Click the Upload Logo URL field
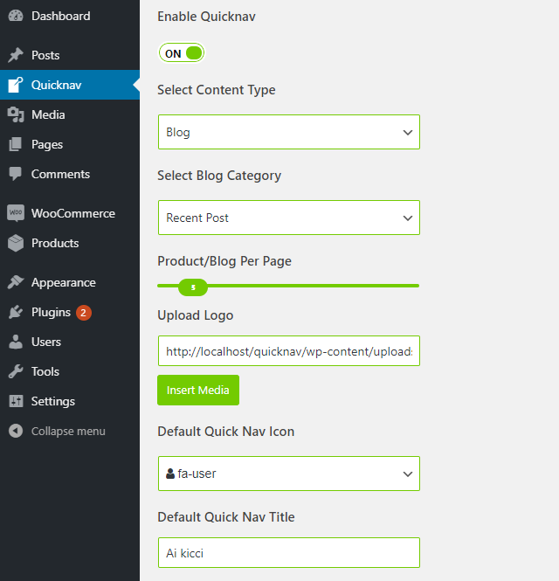This screenshot has height=581, width=559. [x=289, y=351]
